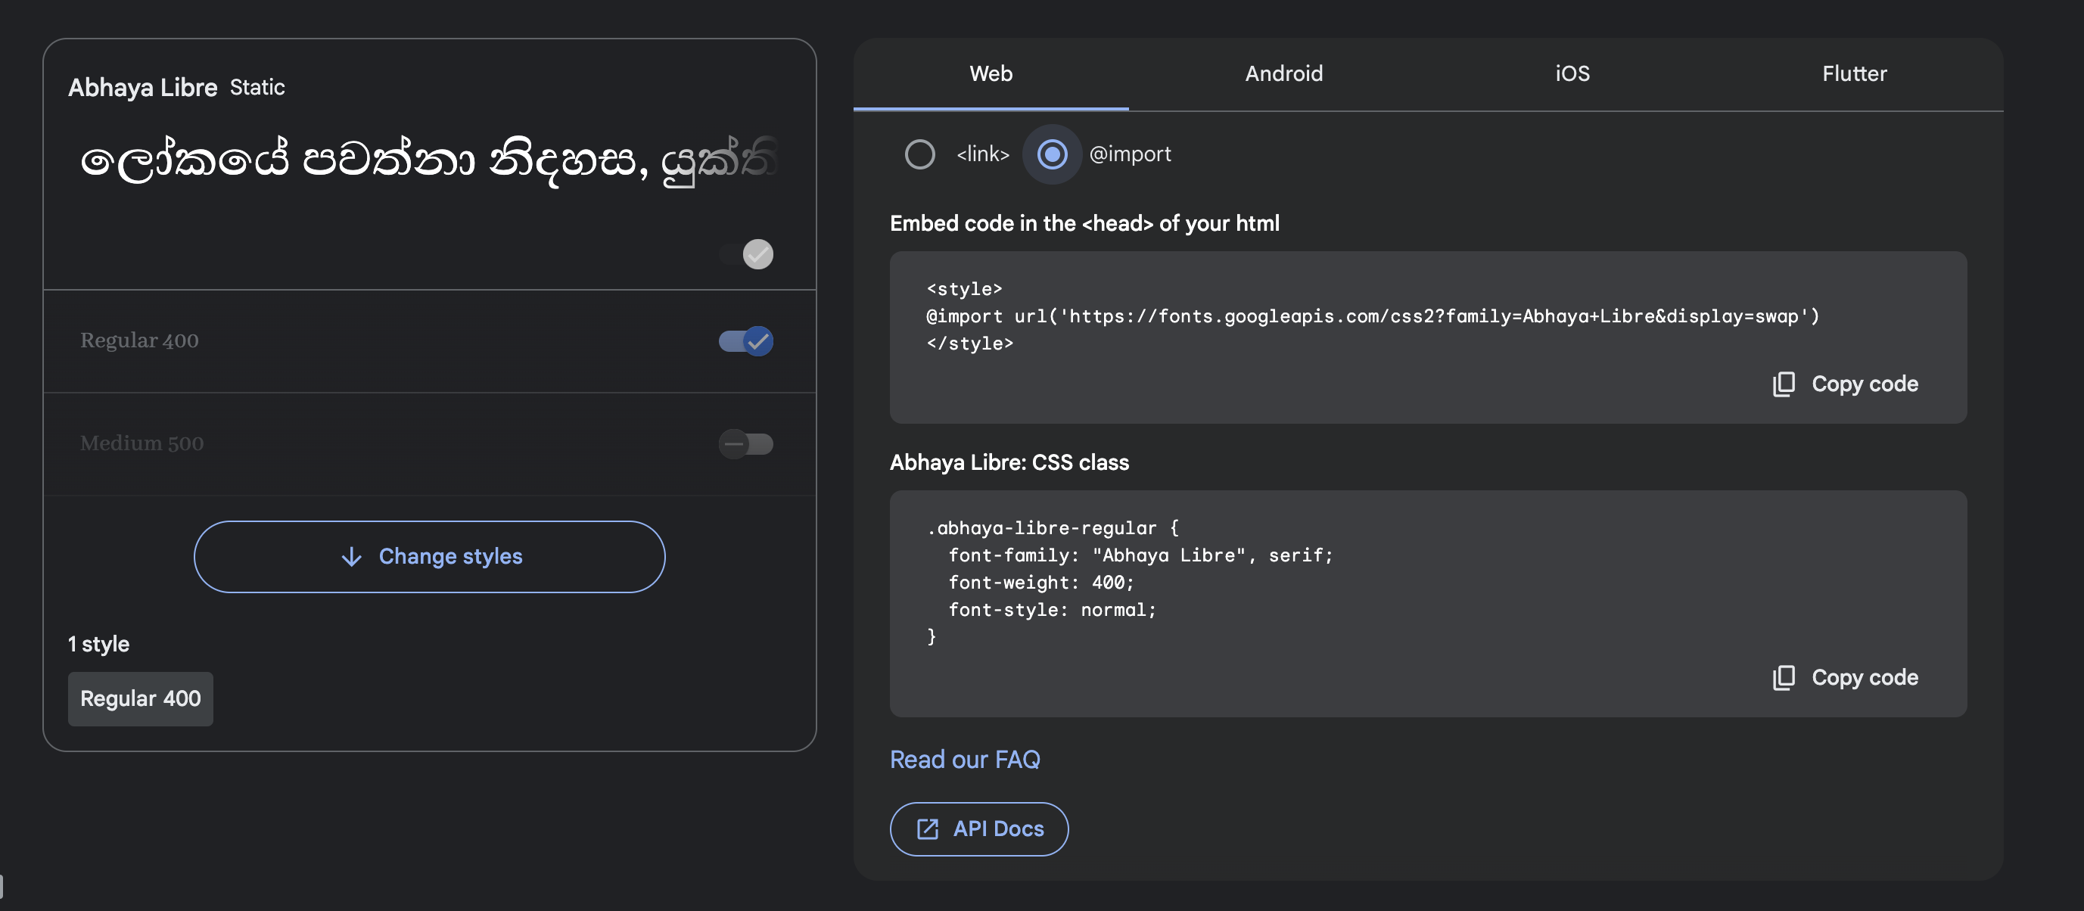Select the <link> radio option
This screenshot has height=911, width=2084.
tap(919, 154)
